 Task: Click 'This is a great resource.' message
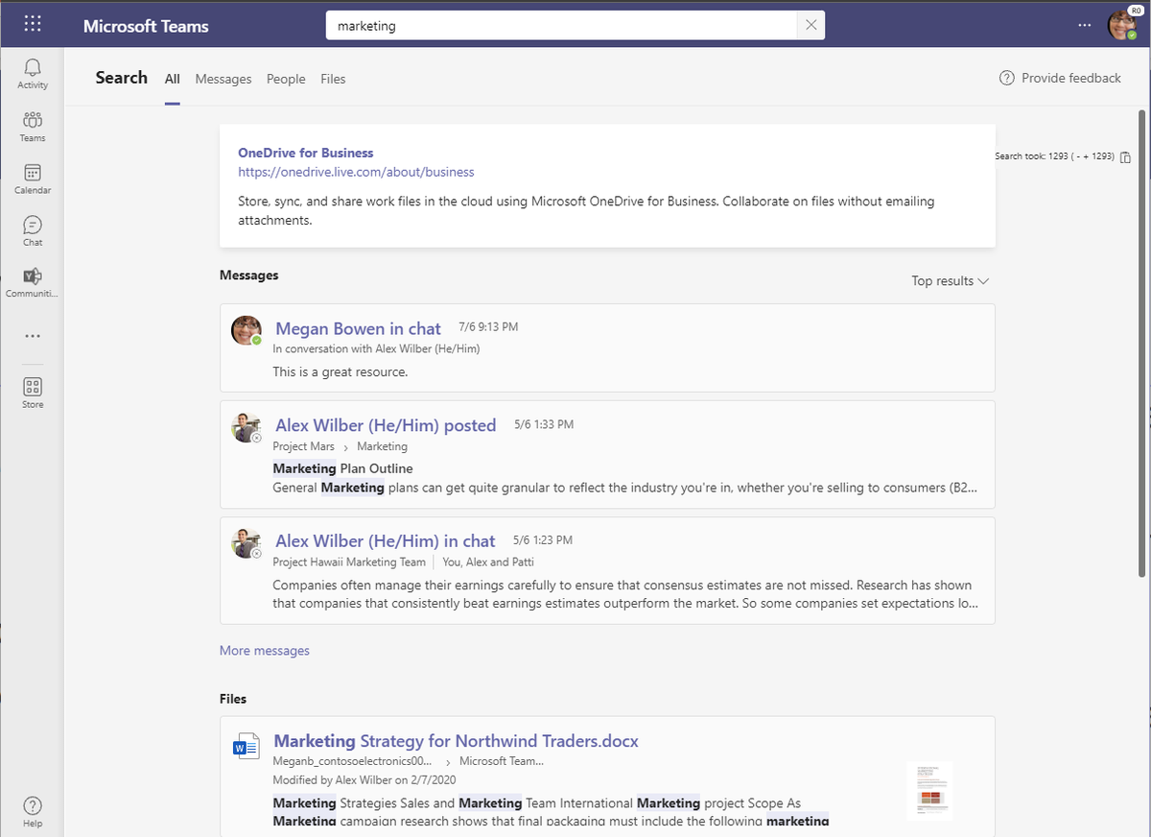(341, 371)
